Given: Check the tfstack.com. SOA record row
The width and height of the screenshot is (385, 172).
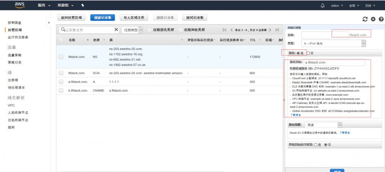Looking at the screenshot, I should (x=61, y=73).
